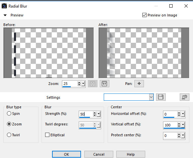Image resolution: width=193 pixels, height=158 pixels.
Task: Click the blue slider bar under Vertical offset
Action: (174, 128)
